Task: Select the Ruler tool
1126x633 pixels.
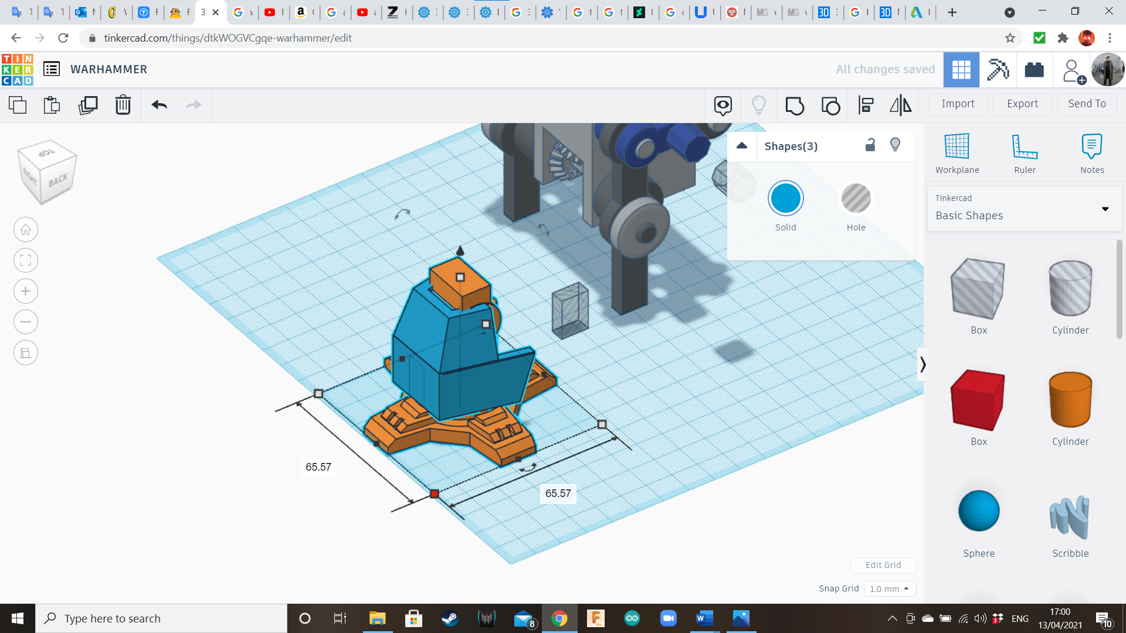Action: [x=1025, y=154]
